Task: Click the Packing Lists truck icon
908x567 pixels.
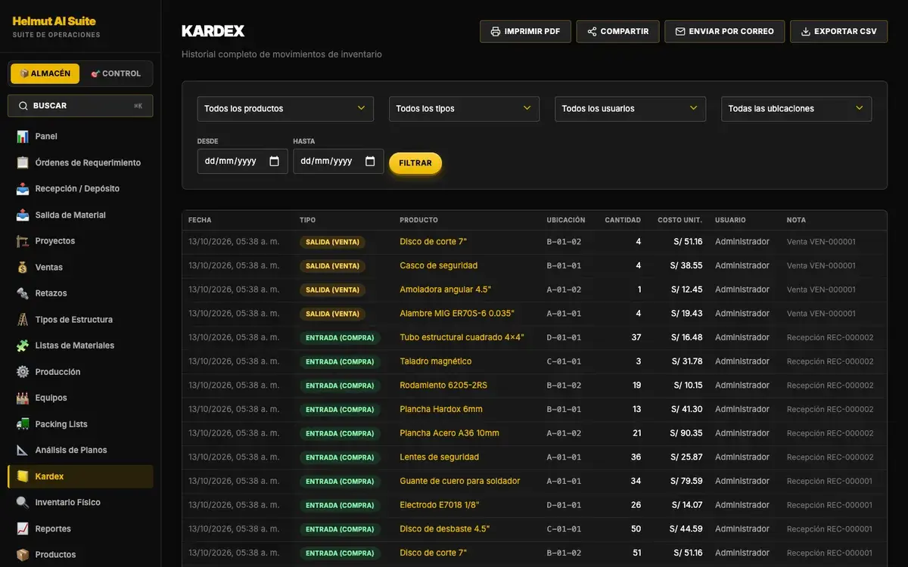Action: [22, 424]
